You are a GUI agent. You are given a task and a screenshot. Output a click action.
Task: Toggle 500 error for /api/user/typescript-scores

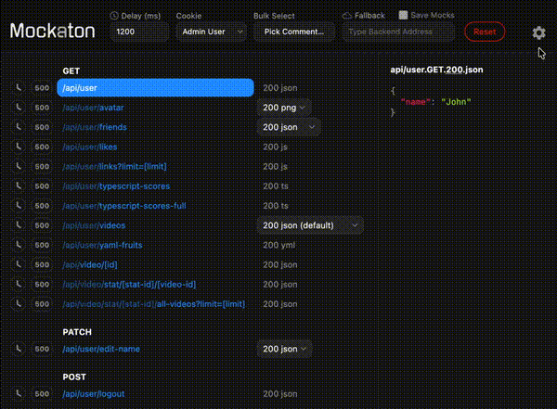click(42, 185)
